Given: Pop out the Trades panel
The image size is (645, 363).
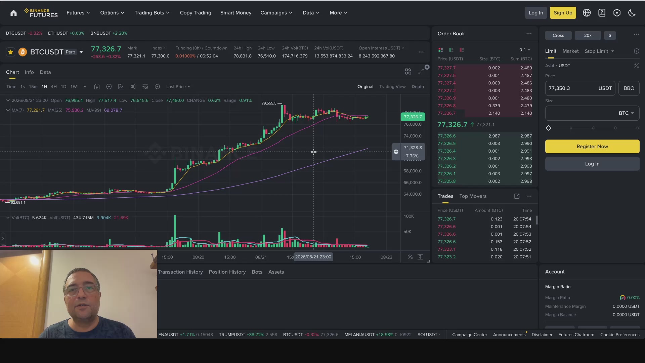Looking at the screenshot, I should 517,196.
